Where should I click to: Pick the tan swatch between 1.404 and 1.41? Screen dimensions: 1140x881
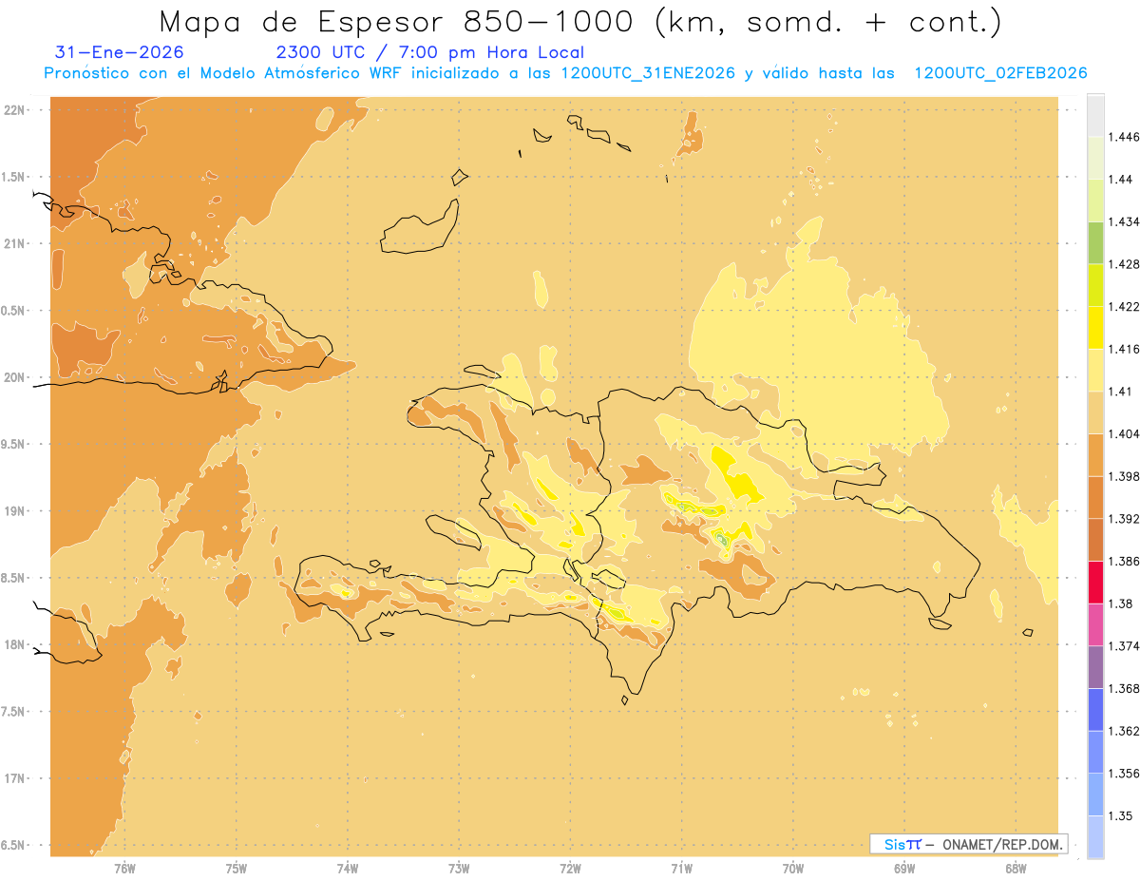[x=1095, y=412]
